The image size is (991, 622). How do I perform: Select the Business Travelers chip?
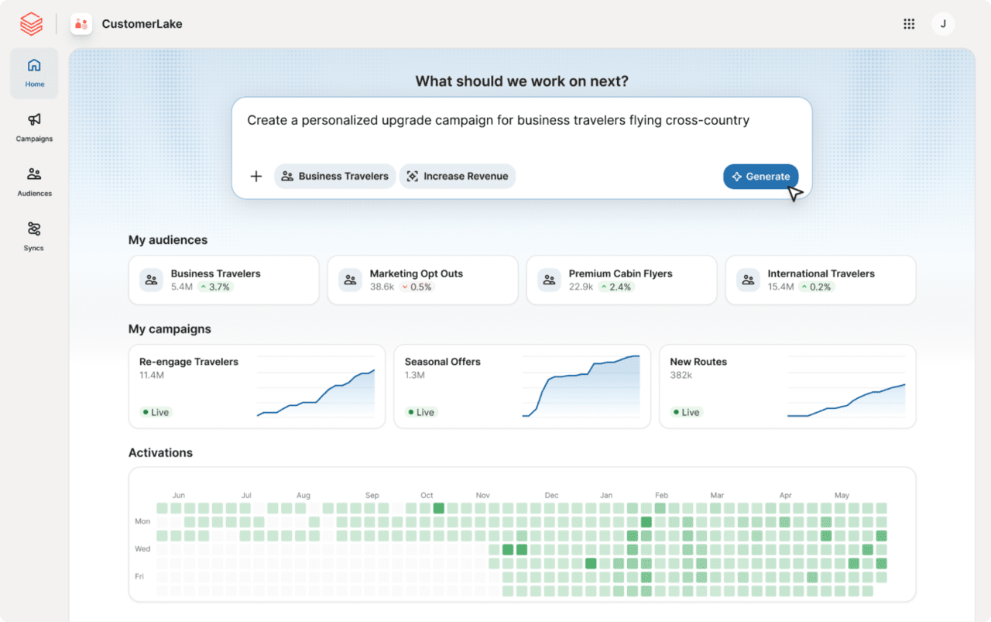[x=335, y=176]
